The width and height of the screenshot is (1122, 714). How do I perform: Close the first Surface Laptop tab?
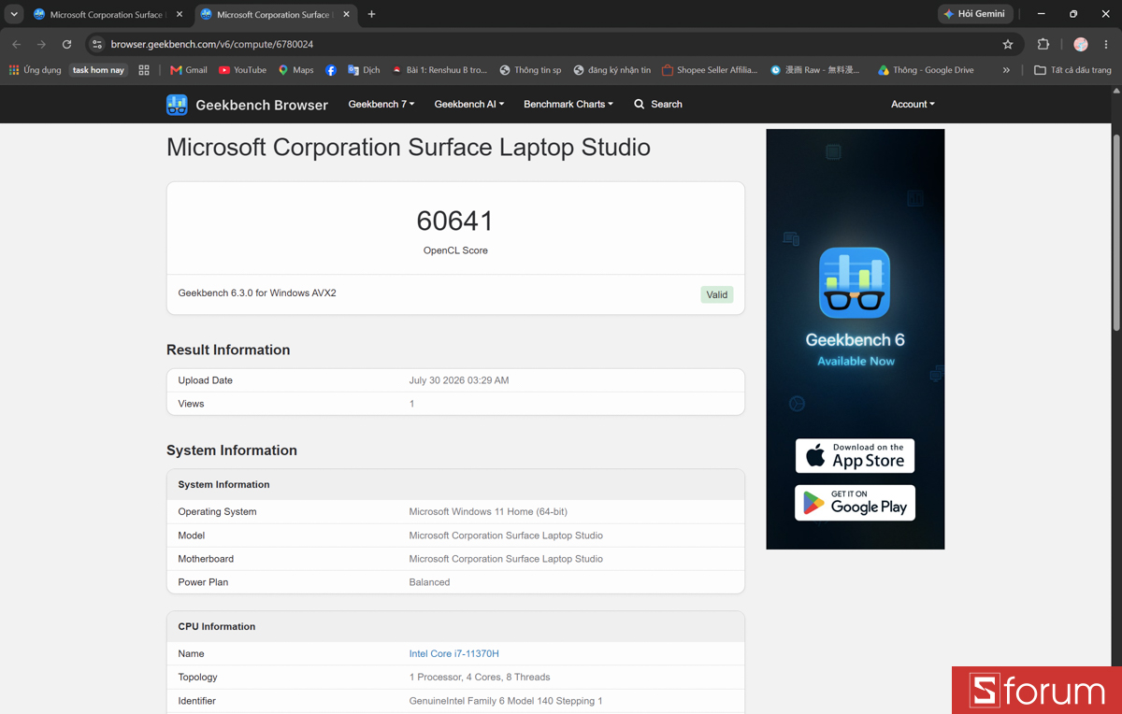coord(180,14)
